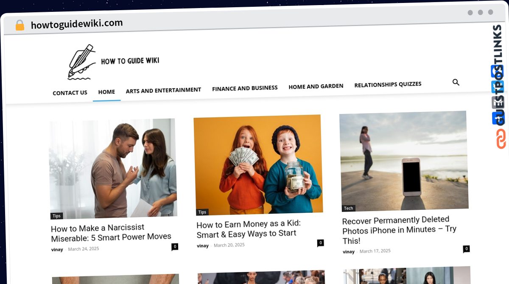The width and height of the screenshot is (509, 284).
Task: Click Tech category tag on phone image
Action: (x=349, y=208)
